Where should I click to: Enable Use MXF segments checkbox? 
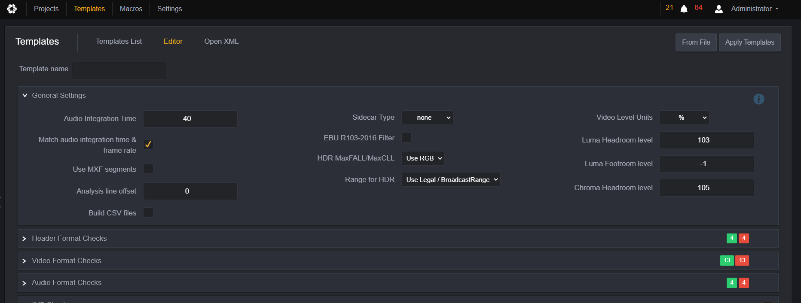[x=148, y=169]
